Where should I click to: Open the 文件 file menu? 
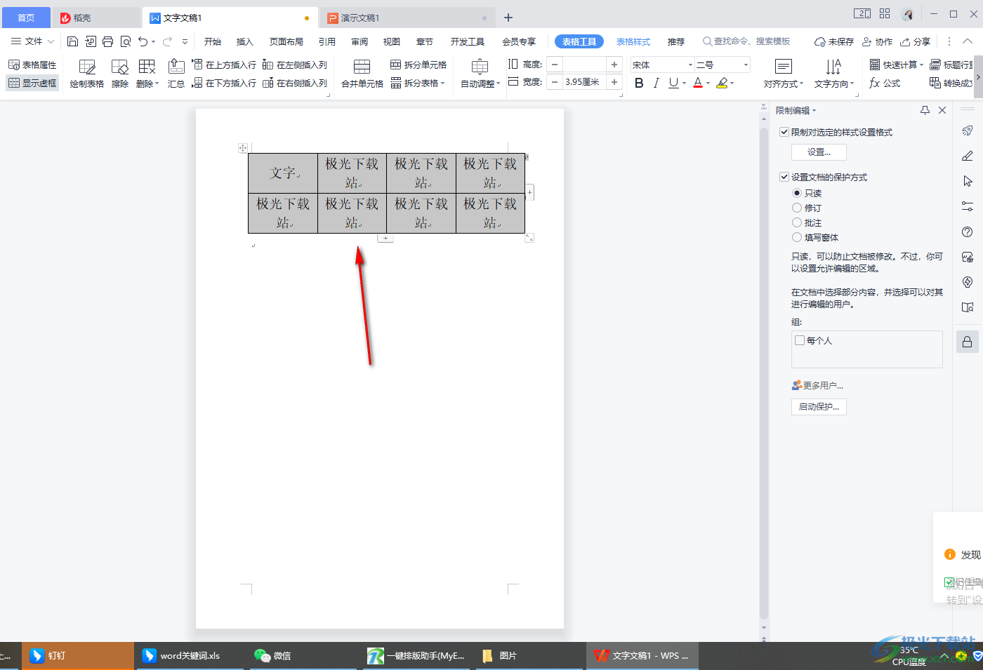coord(32,41)
